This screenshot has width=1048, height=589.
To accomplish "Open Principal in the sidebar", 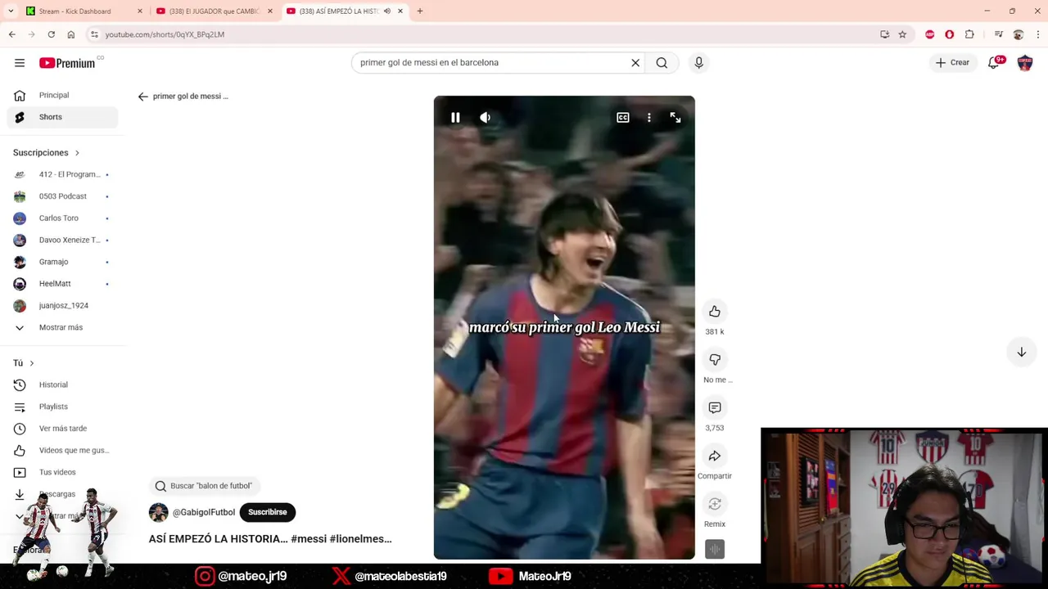I will coord(62,95).
